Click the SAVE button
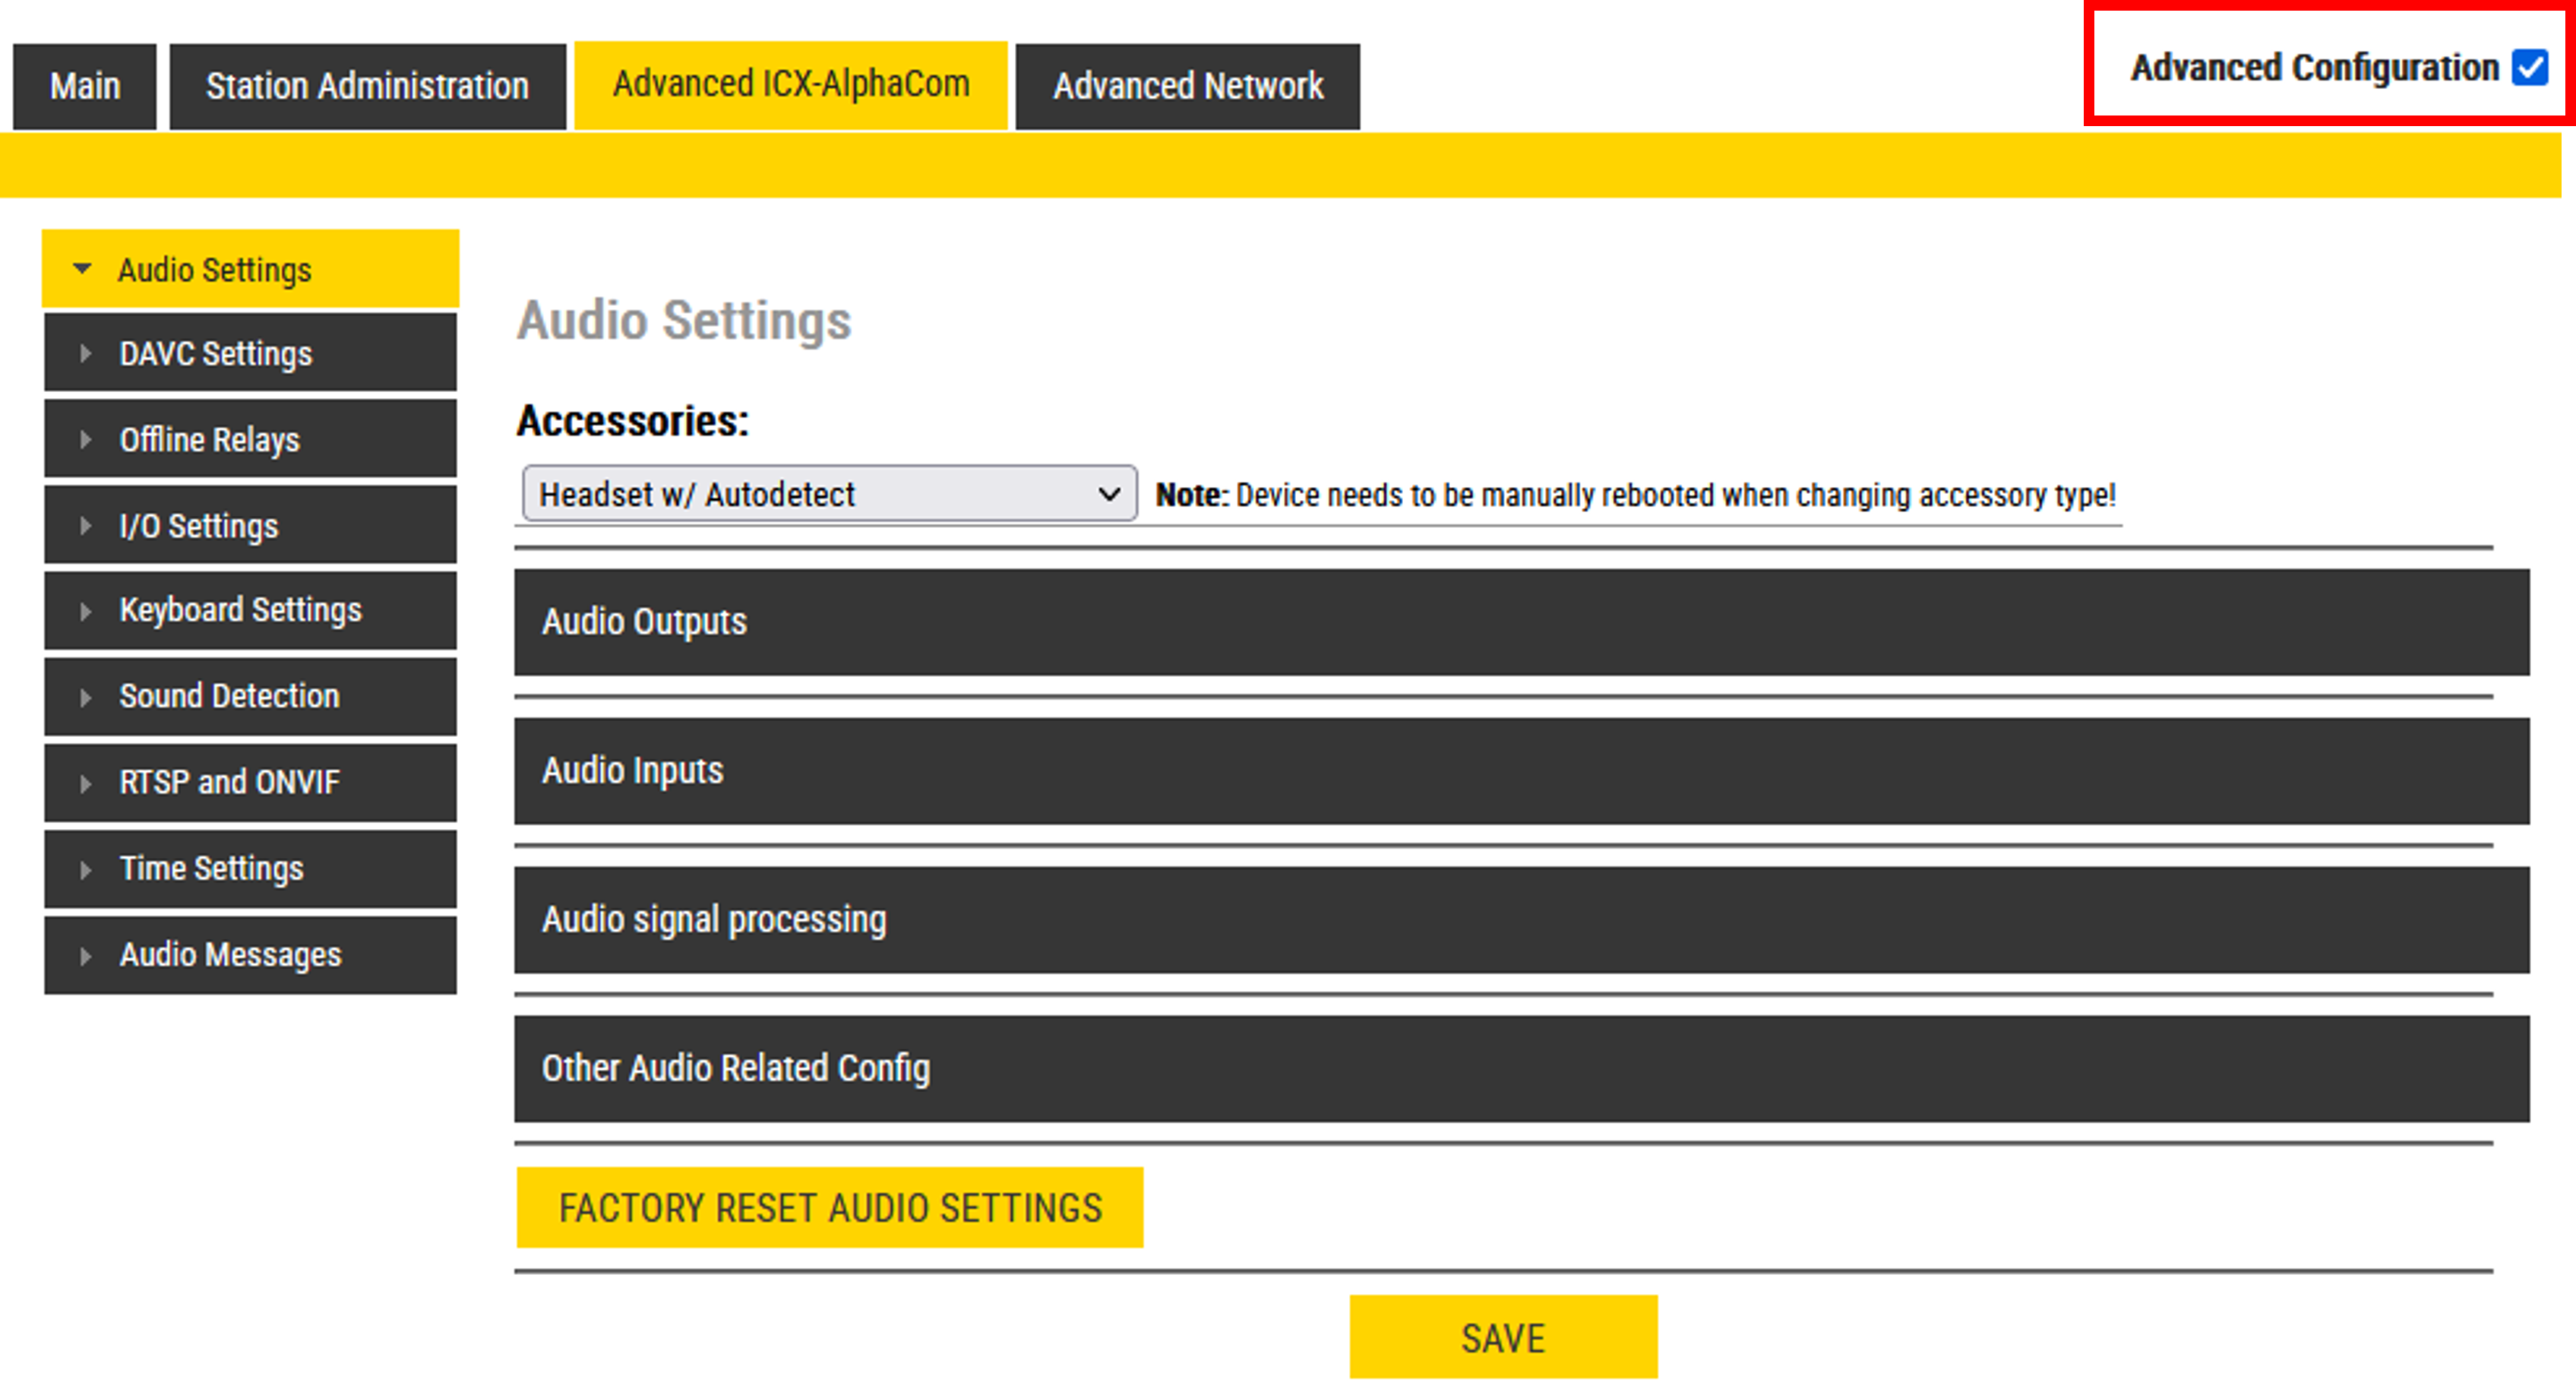The width and height of the screenshot is (2576, 1389). (x=1502, y=1337)
